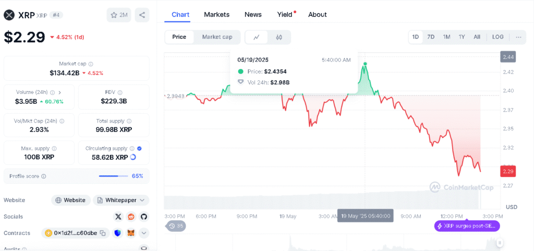Image resolution: width=534 pixels, height=251 pixels.
Task: Open the X (Twitter) social link
Action: click(118, 216)
